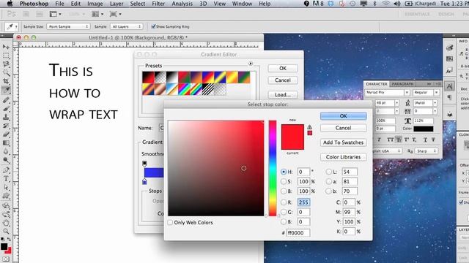This screenshot has height=263, width=469.
Task: Click the out-of-gamut warning triangle icon
Action: point(309,127)
